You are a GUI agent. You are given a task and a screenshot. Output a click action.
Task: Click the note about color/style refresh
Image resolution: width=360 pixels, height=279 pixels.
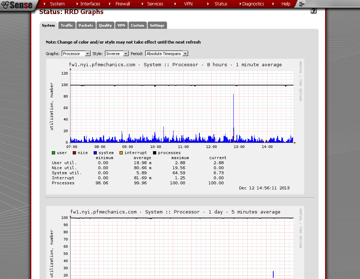123,42
